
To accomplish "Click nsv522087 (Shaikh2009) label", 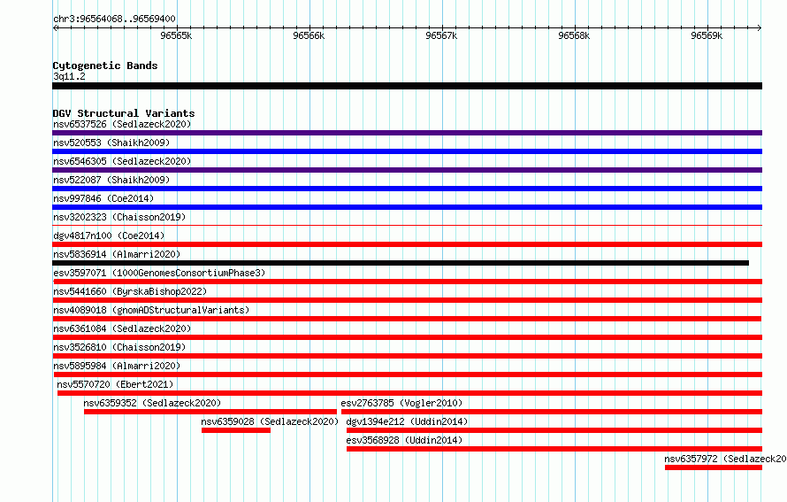I will (x=111, y=180).
